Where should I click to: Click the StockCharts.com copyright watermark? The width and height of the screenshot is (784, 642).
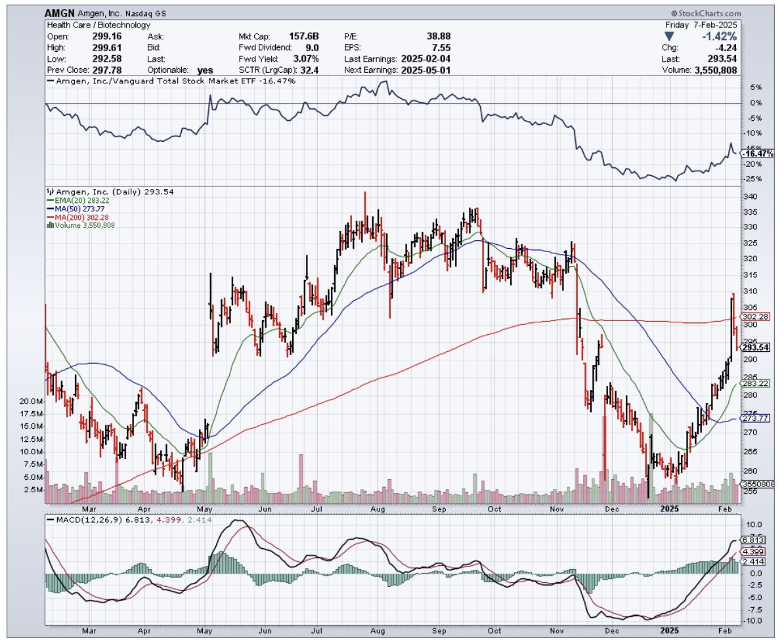point(705,13)
